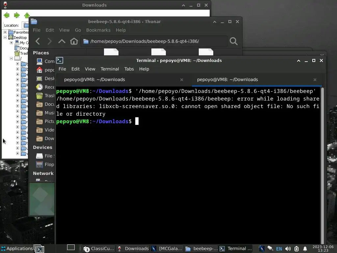The height and width of the screenshot is (253, 337).
Task: Select Videos in Thunar Places sidebar
Action: click(x=45, y=130)
